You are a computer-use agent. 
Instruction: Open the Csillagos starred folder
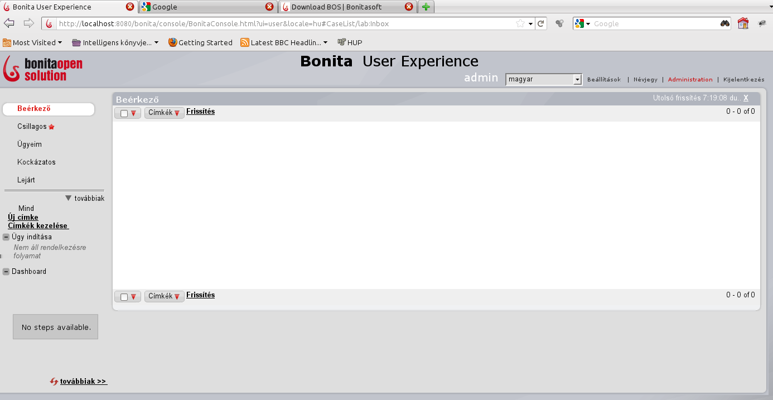pos(32,127)
